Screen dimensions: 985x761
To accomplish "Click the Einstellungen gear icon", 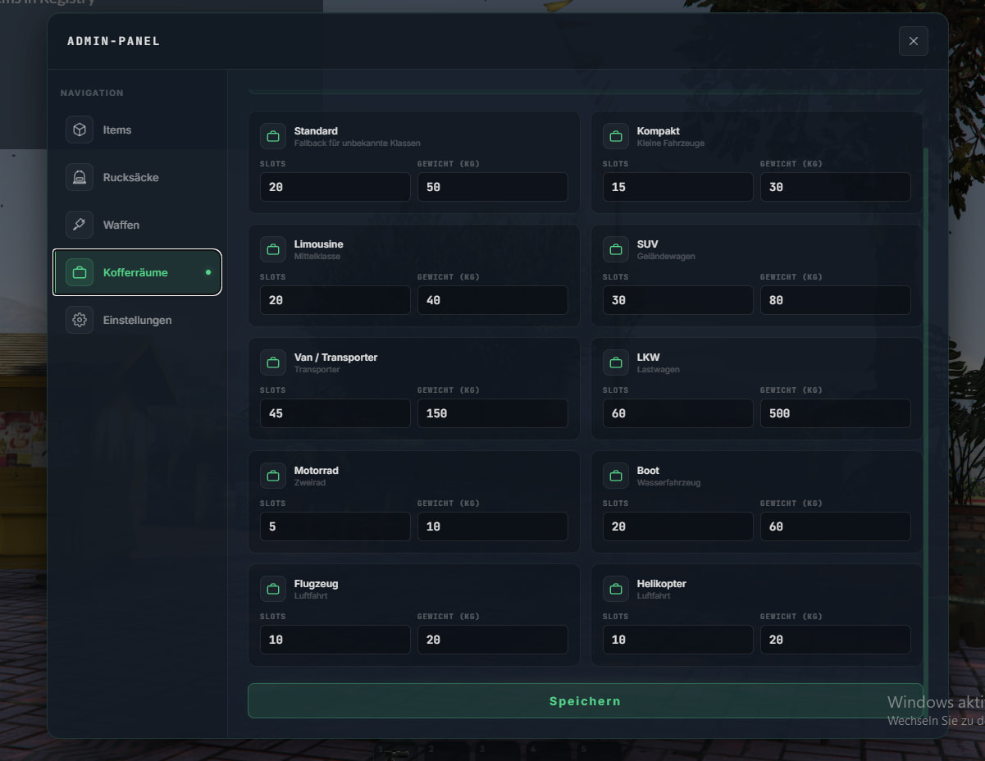I will [80, 320].
